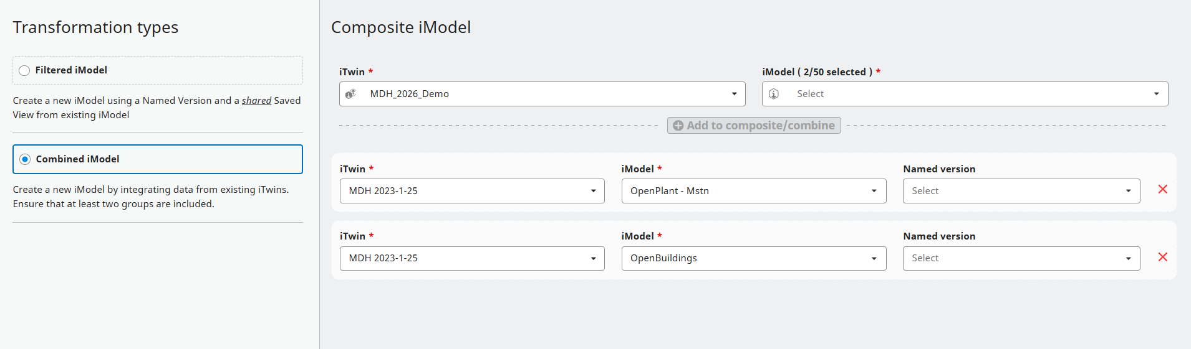Select the Combined iModel radio button

click(x=25, y=159)
